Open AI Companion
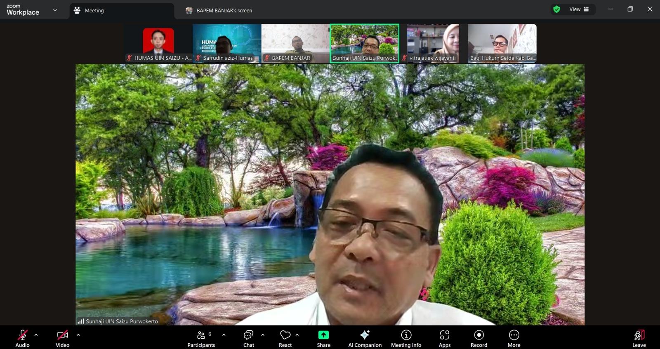 [365, 338]
